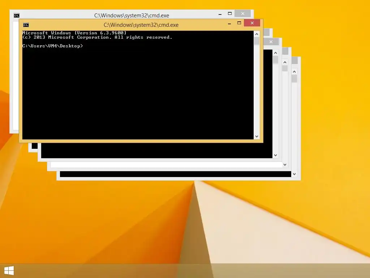Click scroll-down arrow of the white-content background window
370x278 pixels.
pos(285,165)
